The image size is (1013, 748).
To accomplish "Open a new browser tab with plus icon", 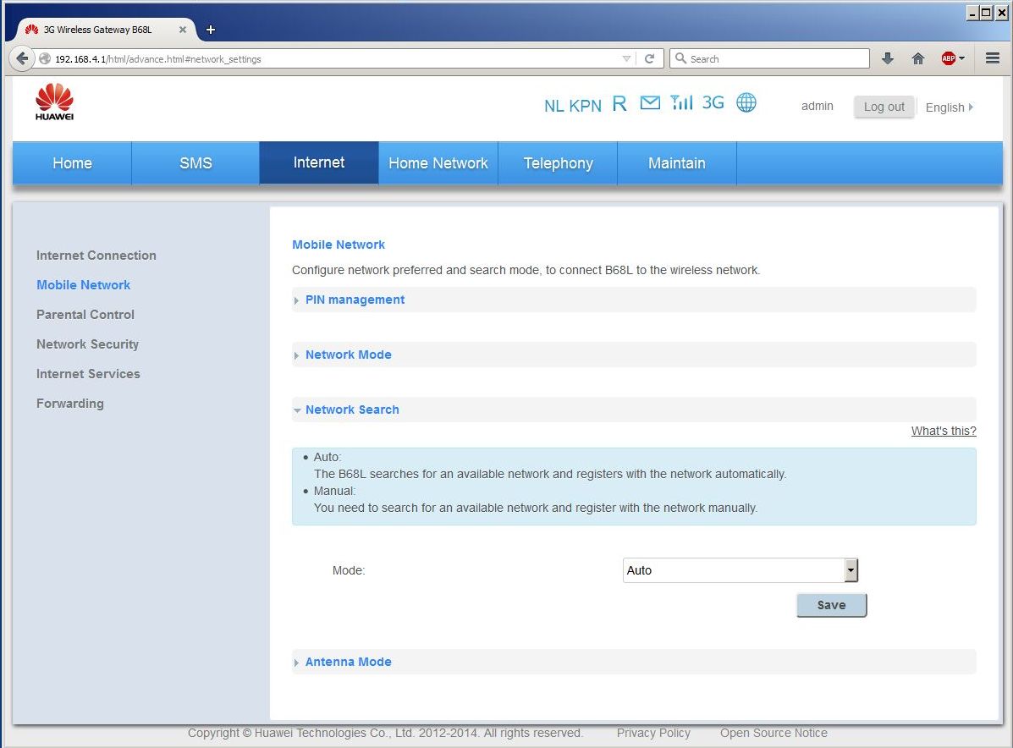I will click(211, 30).
